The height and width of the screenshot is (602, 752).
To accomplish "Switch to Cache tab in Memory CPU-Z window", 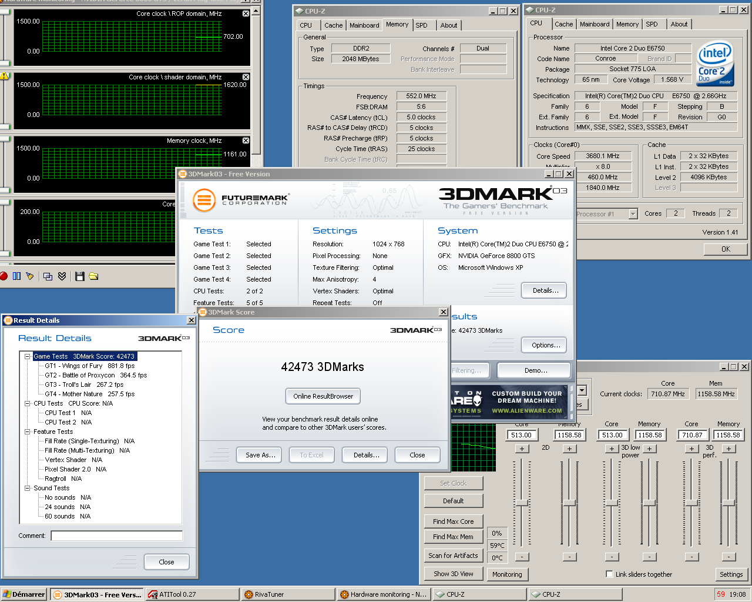I will pos(333,25).
